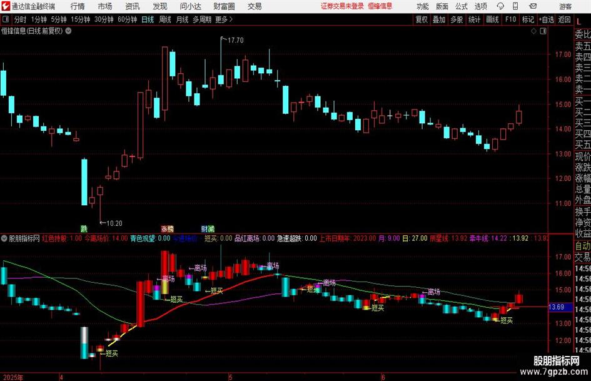
Task: Click 红色持股: 1.00 indicator value
Action: [x=61, y=238]
